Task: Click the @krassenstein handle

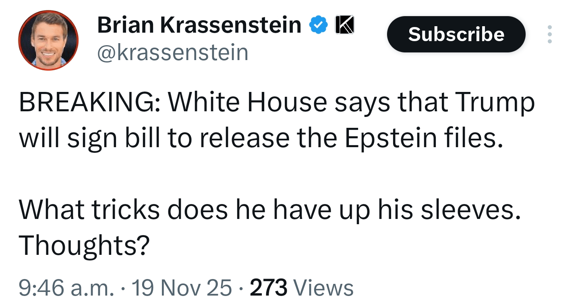Action: point(172,52)
